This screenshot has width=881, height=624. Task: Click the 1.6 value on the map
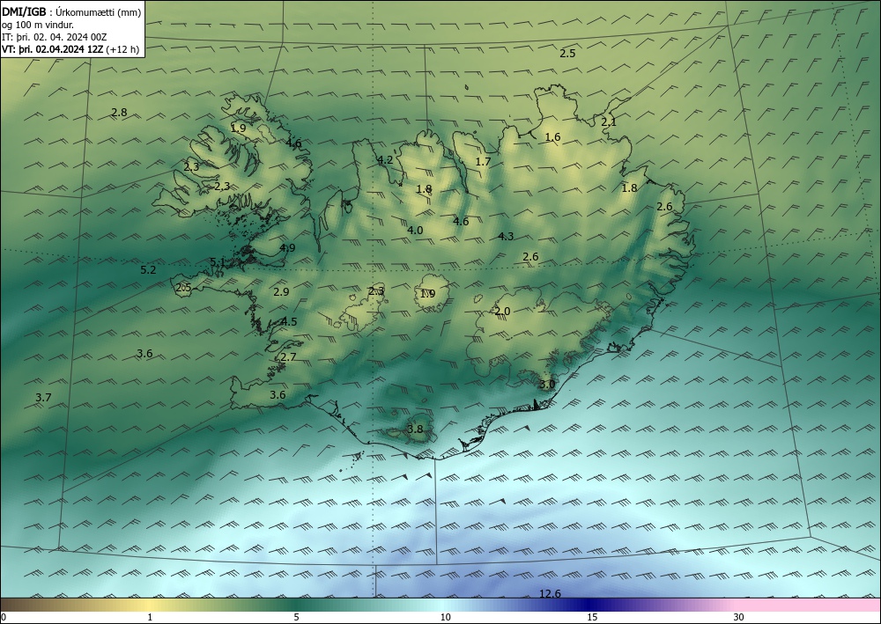[x=553, y=137]
